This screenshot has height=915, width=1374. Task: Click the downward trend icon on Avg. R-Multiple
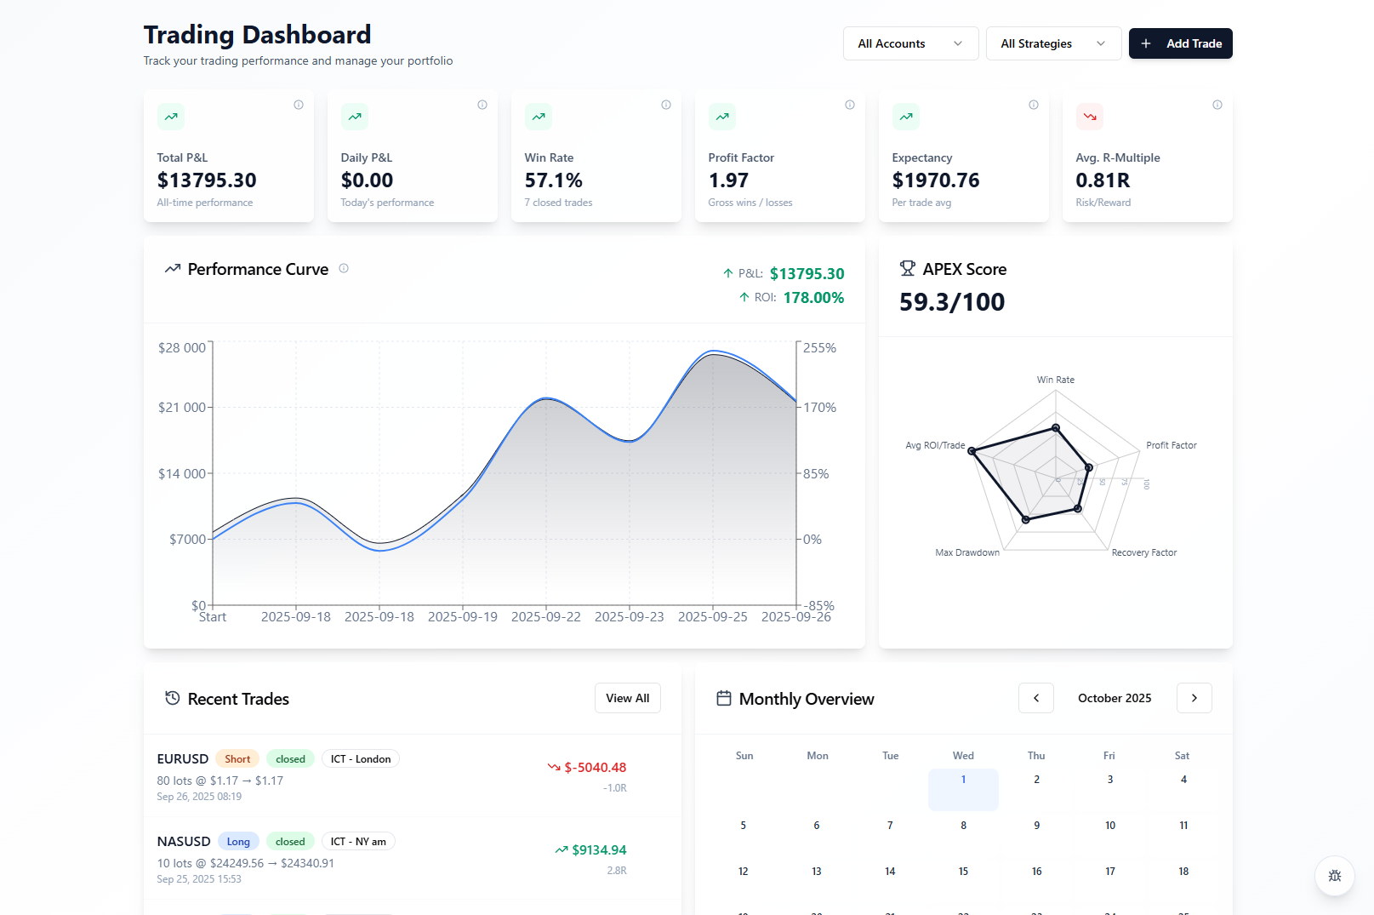click(1090, 117)
